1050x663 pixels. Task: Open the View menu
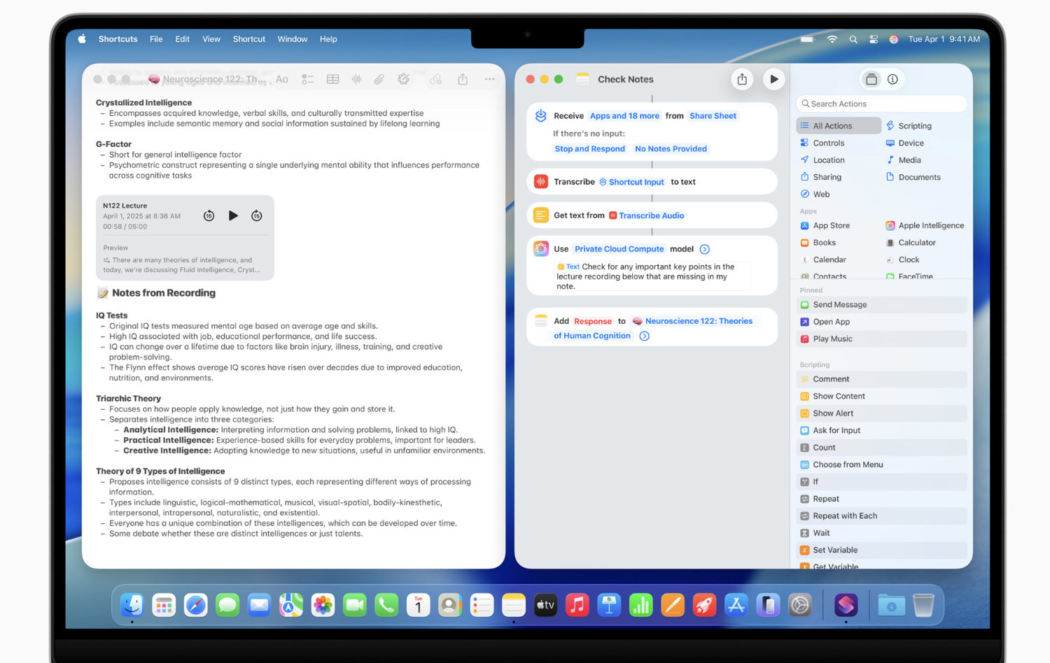211,39
